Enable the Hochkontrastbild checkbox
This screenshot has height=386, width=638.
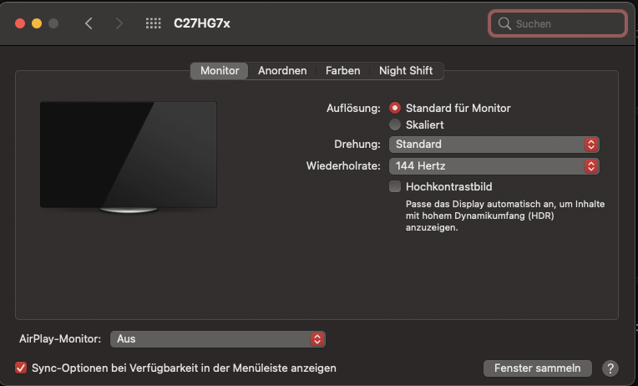point(395,186)
